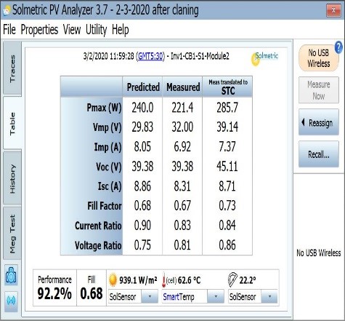The width and height of the screenshot is (345, 321).
Task: Click the Current Ratio row label
Action: click(x=98, y=226)
